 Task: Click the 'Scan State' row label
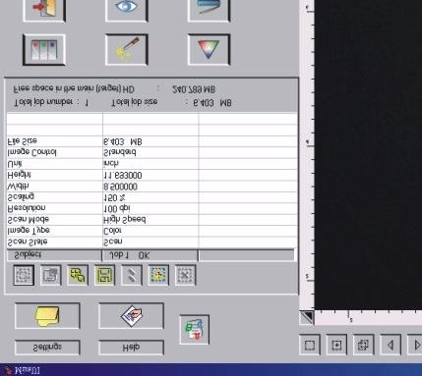coord(28,242)
